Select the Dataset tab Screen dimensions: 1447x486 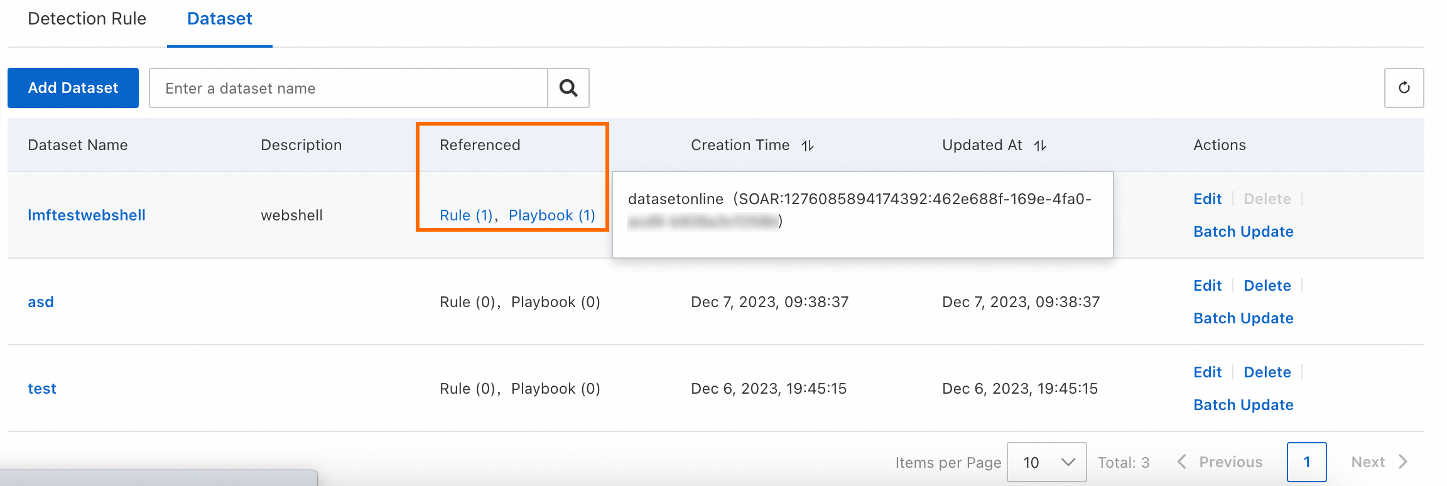click(219, 19)
